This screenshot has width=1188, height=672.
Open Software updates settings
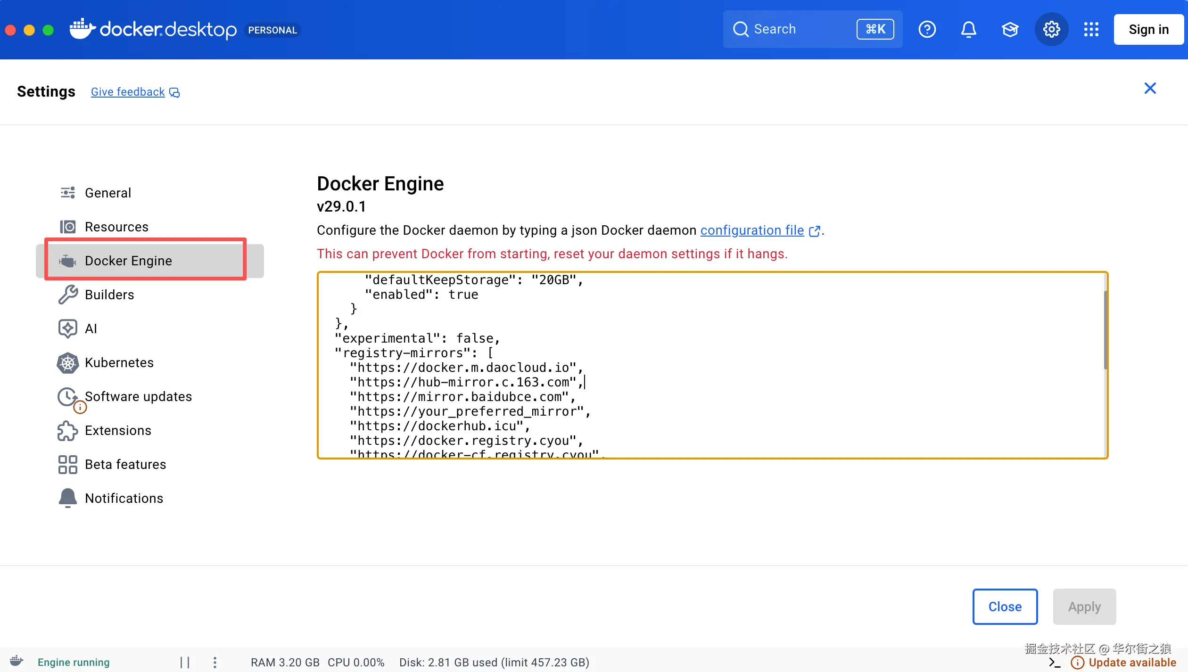(138, 396)
